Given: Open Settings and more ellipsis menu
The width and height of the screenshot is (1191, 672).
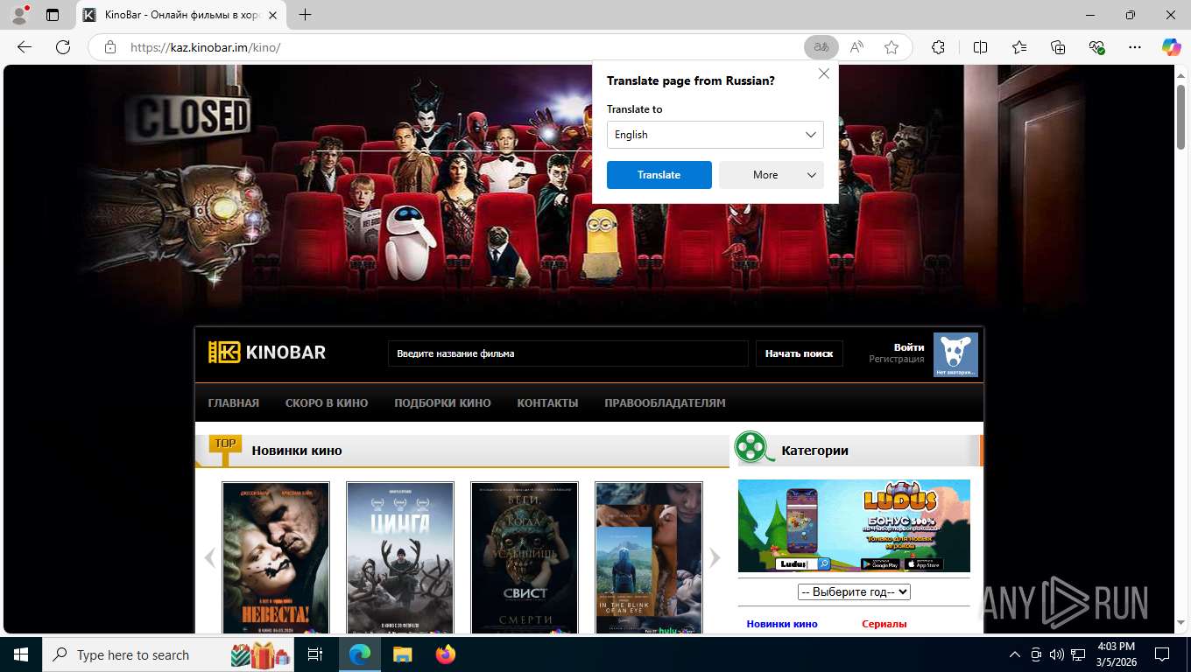Looking at the screenshot, I should tap(1135, 47).
